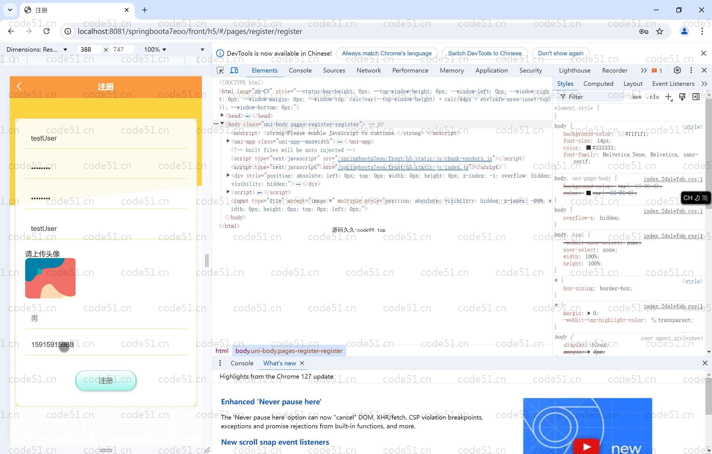Toggle the .cls element classes button
Image resolution: width=712 pixels, height=454 pixels.
652,97
